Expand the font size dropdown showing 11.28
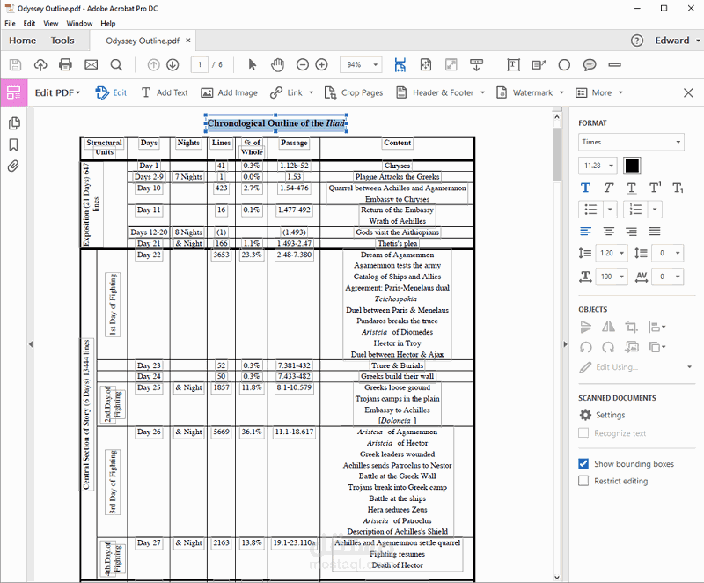The height and width of the screenshot is (583, 704). point(597,166)
